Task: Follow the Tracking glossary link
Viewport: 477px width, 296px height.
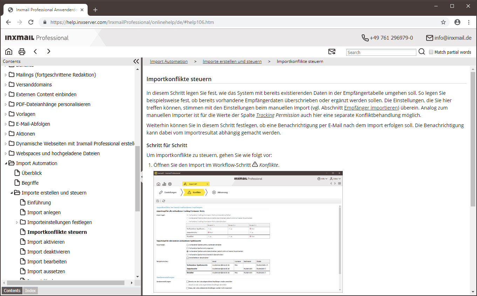Action: pyautogui.click(x=265, y=115)
